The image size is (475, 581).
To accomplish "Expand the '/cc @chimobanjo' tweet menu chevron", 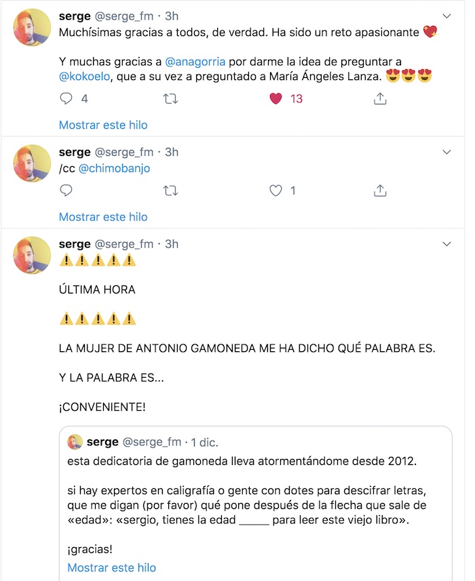I will 446,151.
